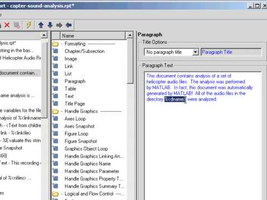Click the component icon beside Figure Loop
The height and width of the screenshot is (200, 267).
click(55, 133)
